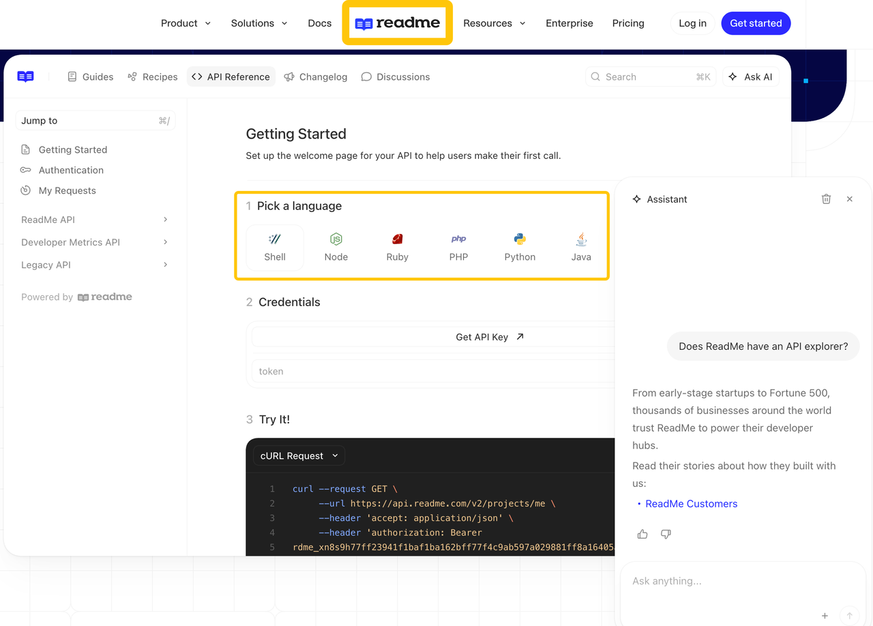Open the Resources dropdown menu
This screenshot has width=873, height=626.
click(494, 23)
